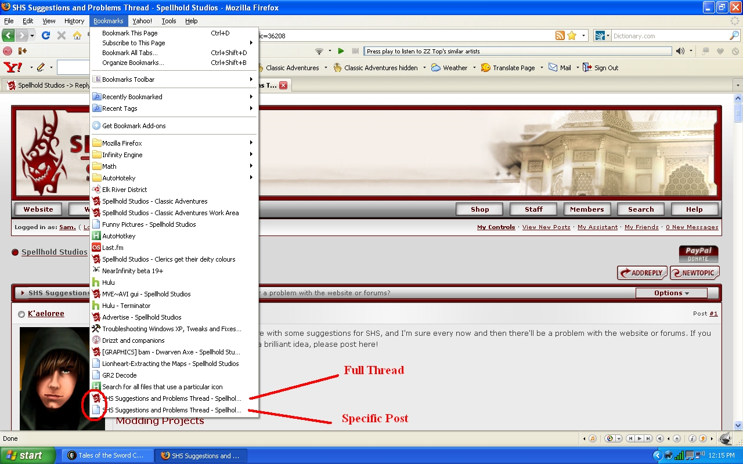Star this page with the bookmark star

pos(572,35)
